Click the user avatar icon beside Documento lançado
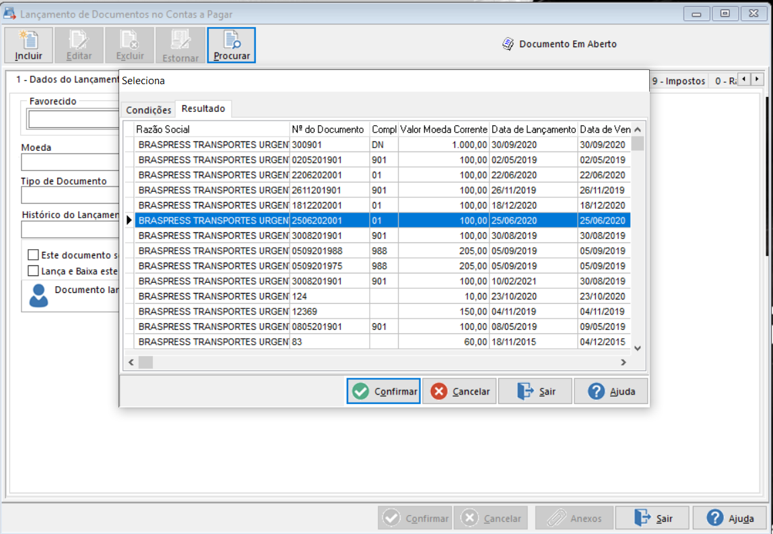773x534 pixels. coord(38,296)
